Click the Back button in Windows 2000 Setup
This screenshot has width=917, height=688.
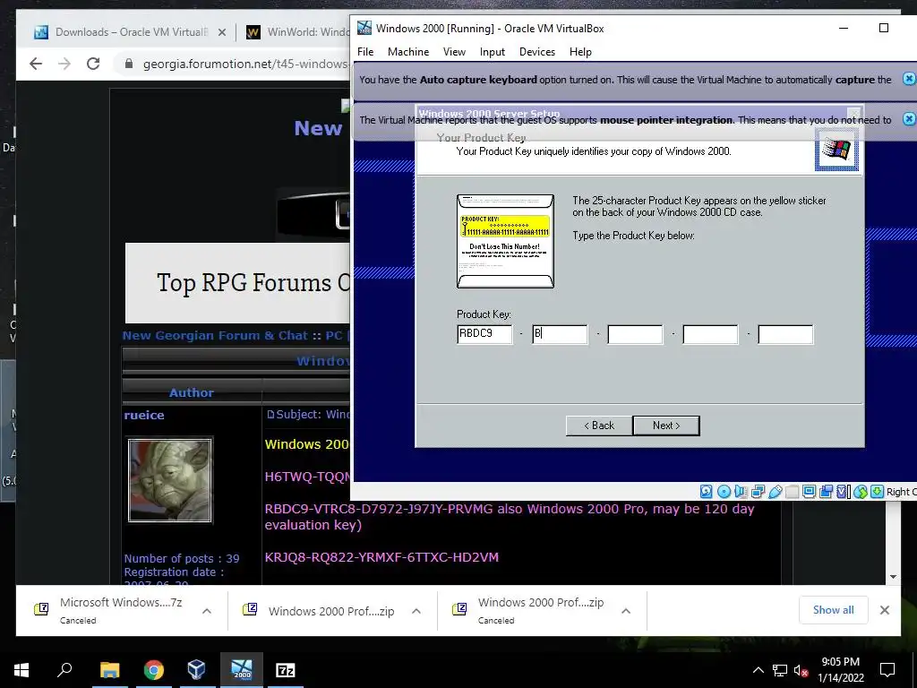[599, 426]
